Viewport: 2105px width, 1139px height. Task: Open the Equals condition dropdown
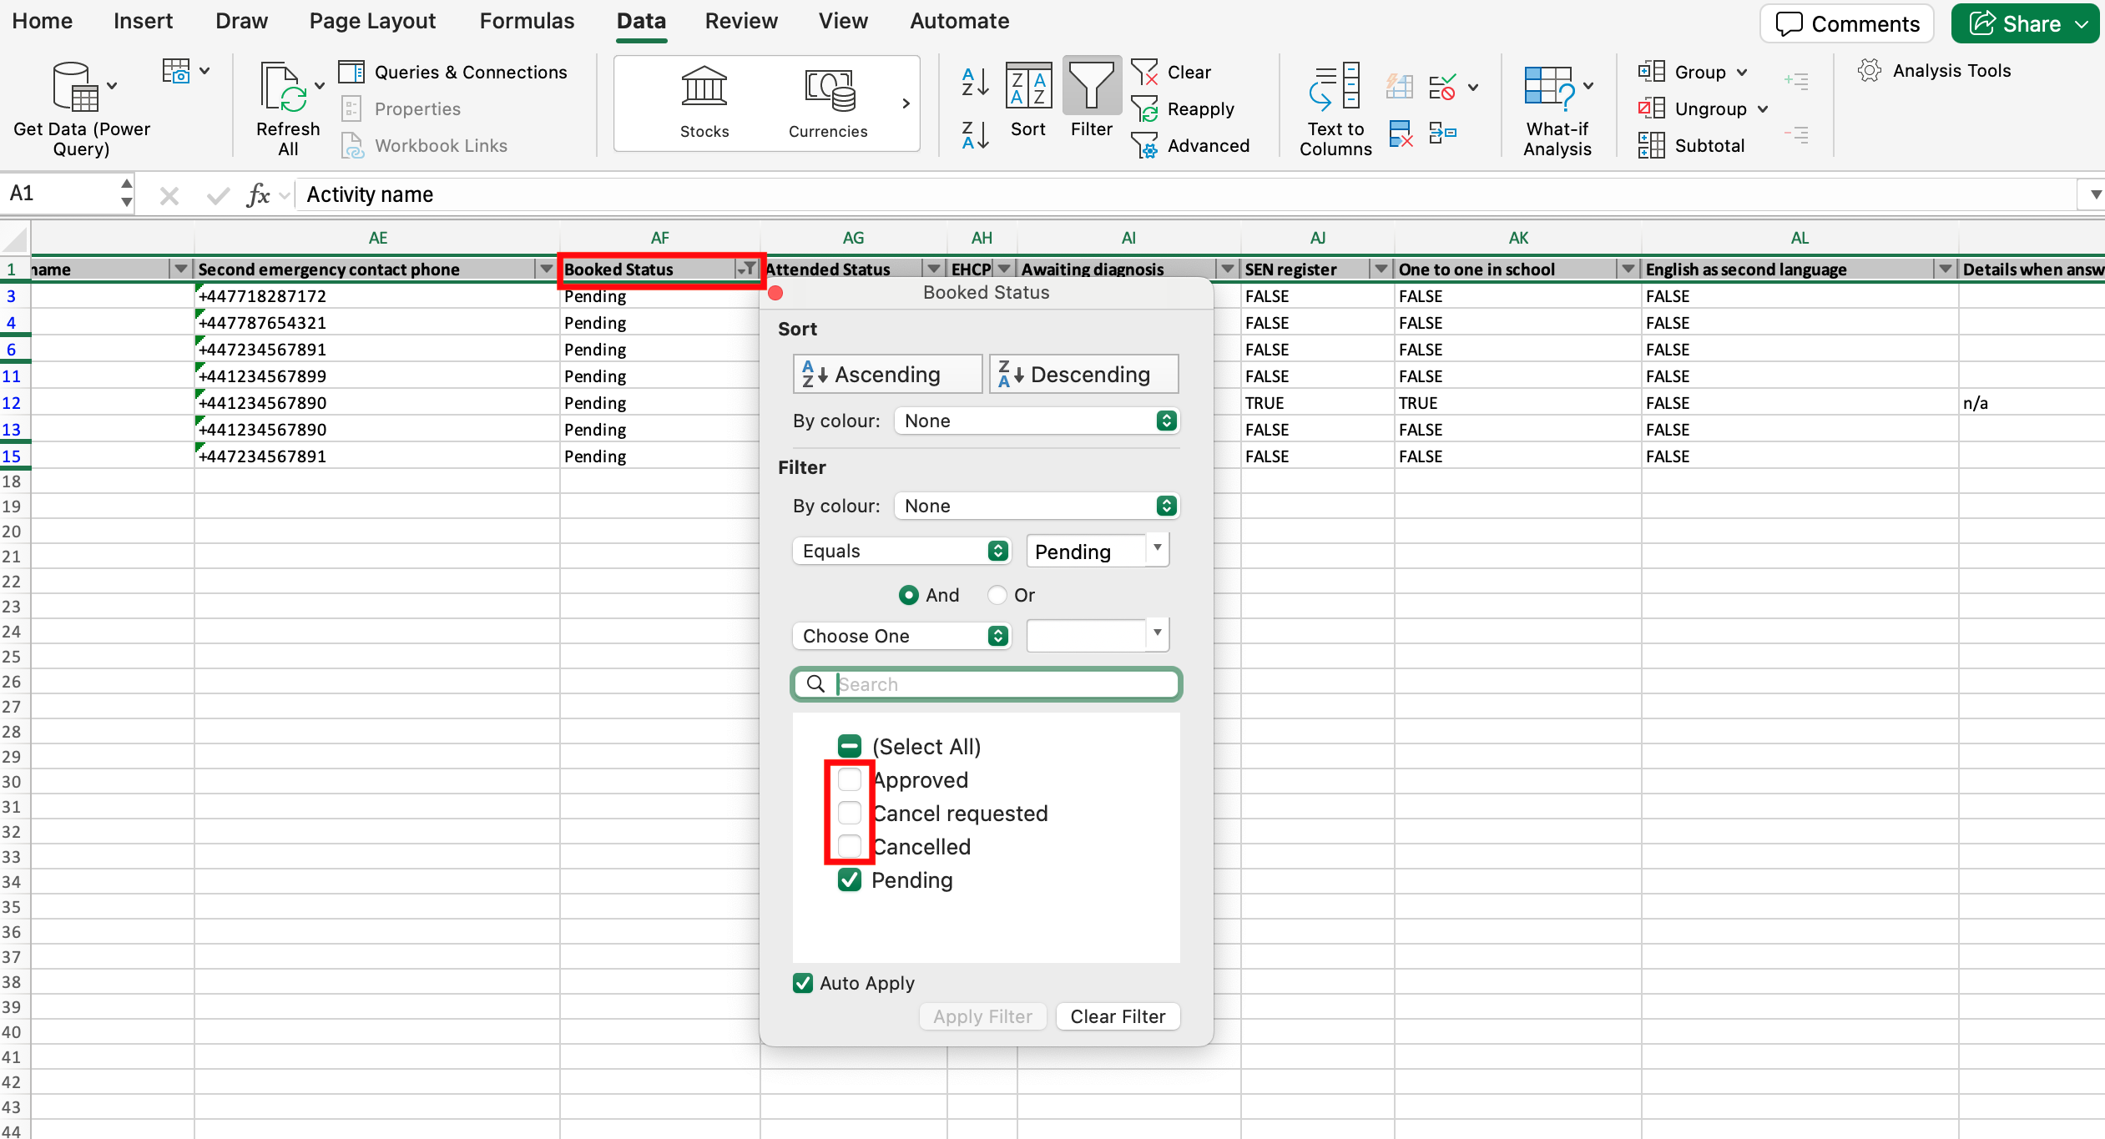[902, 551]
